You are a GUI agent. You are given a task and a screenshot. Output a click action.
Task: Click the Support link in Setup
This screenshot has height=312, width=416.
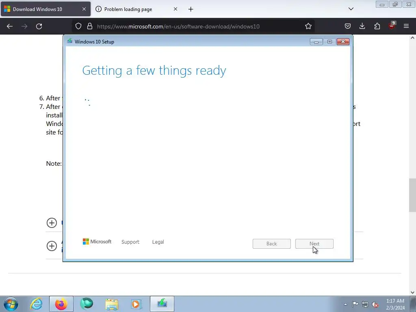click(x=130, y=242)
